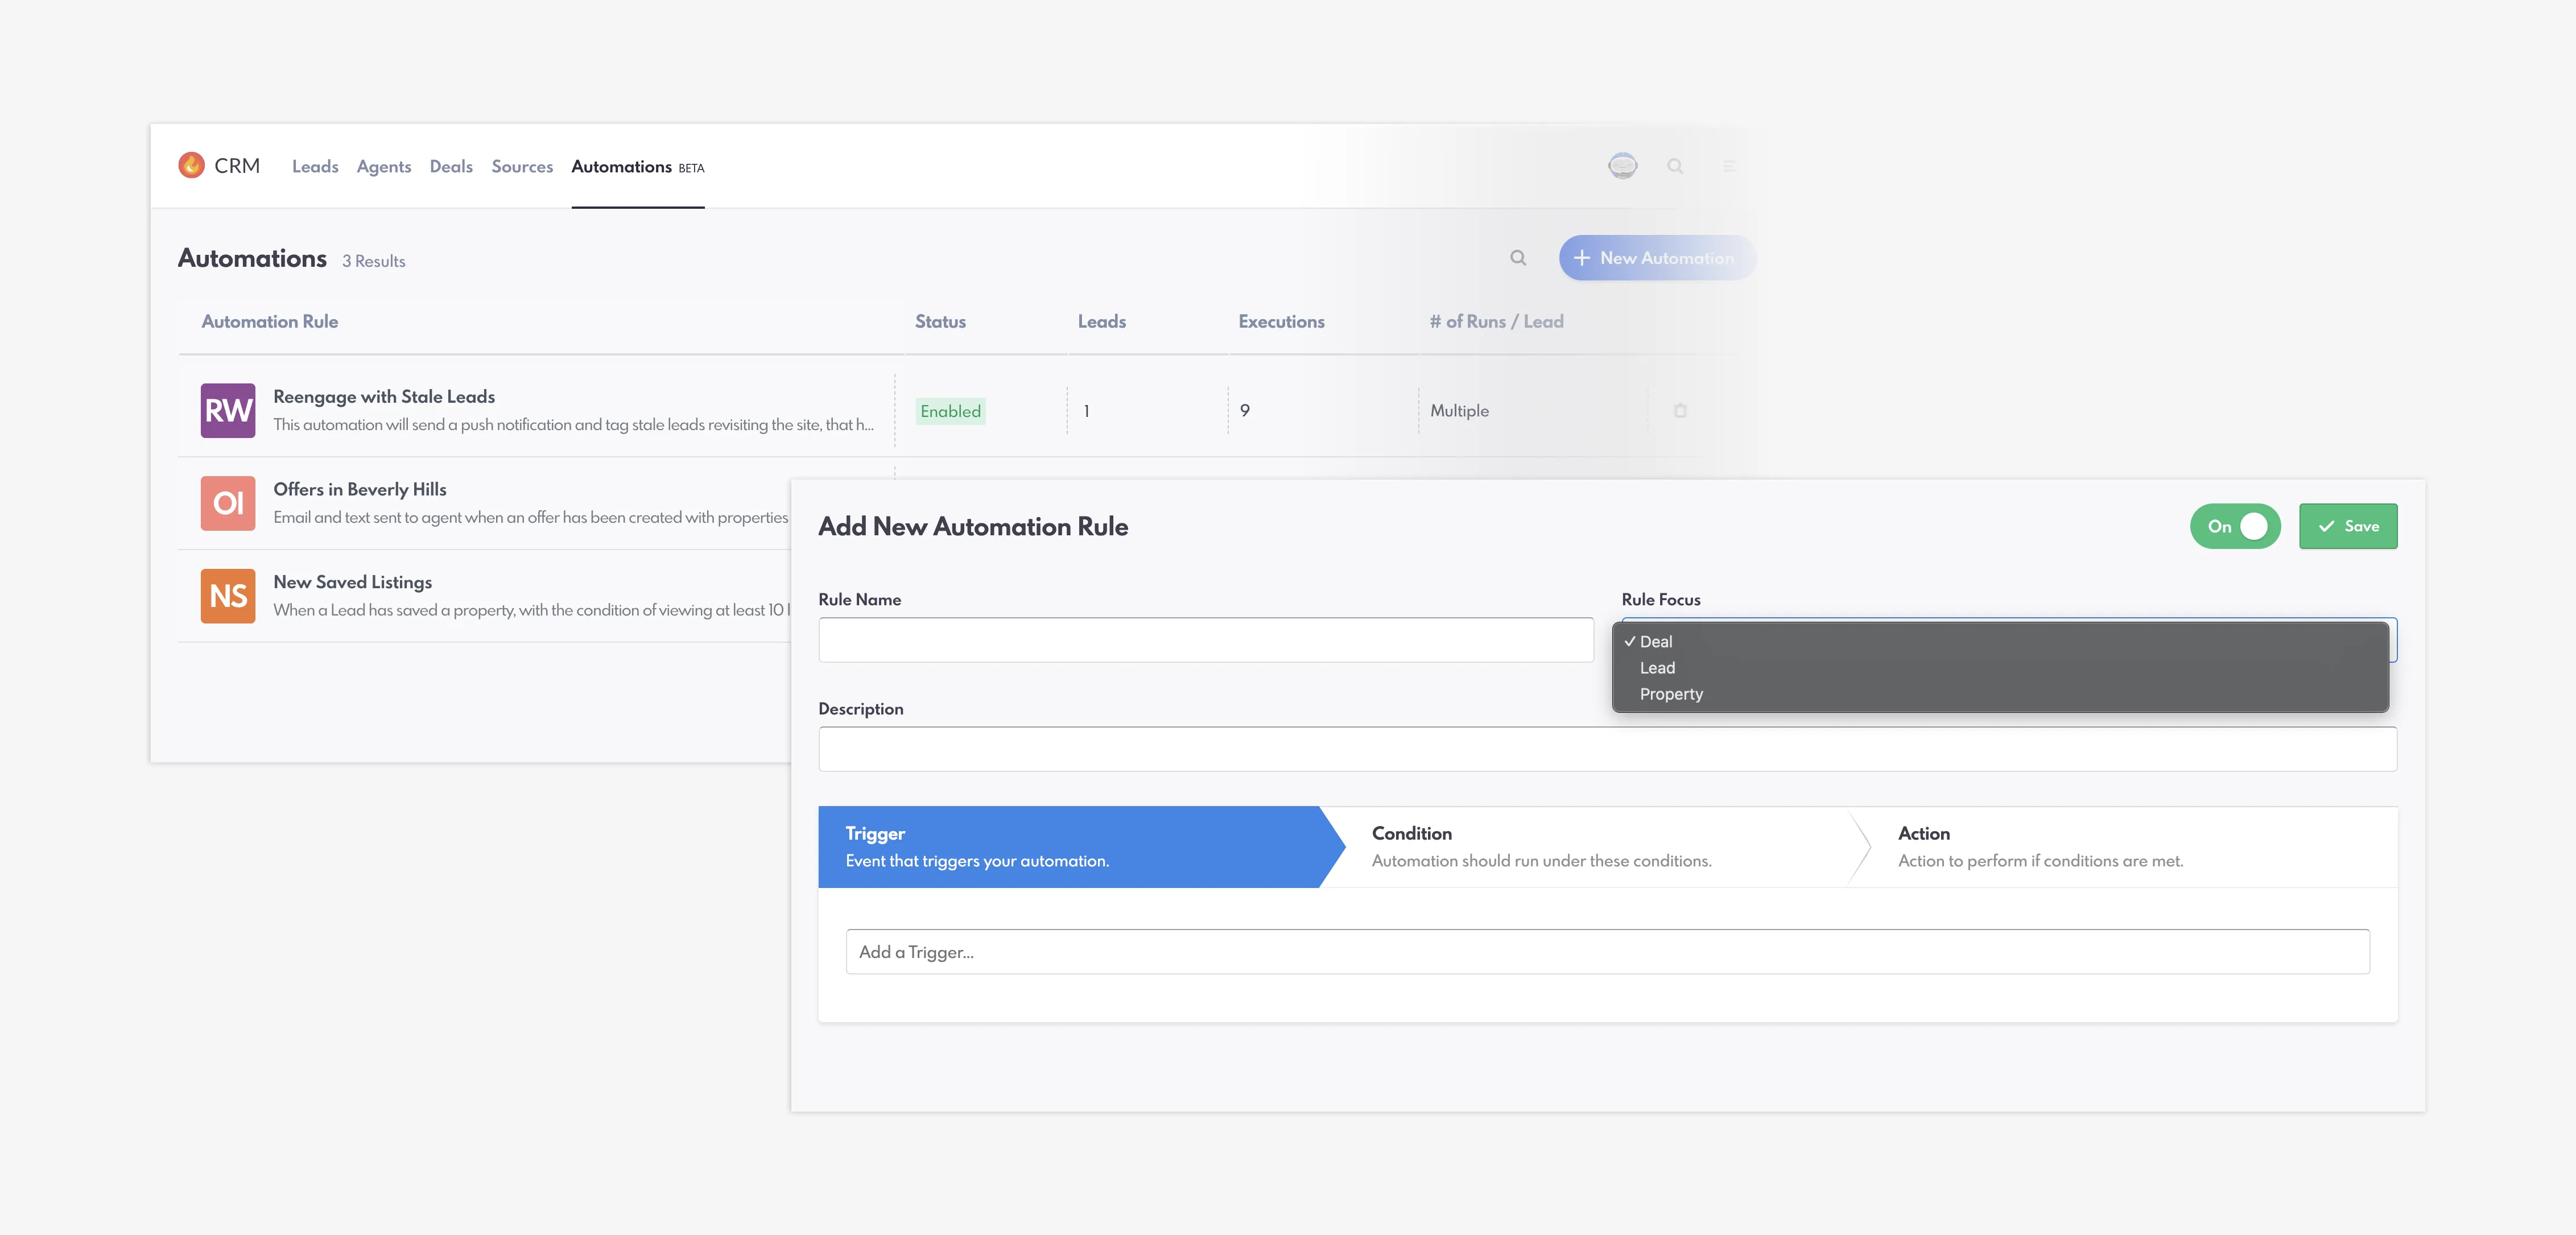Click the OI salmon rule badge
The width and height of the screenshot is (2576, 1235).
coord(228,503)
